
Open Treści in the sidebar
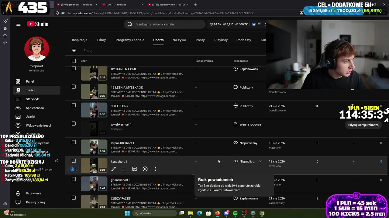36,90
